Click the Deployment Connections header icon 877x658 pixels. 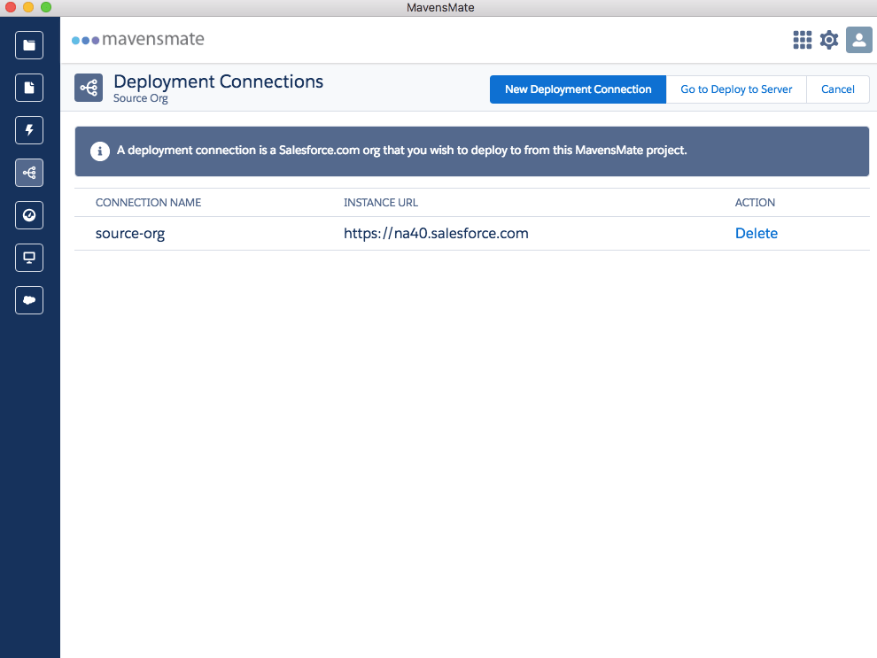(x=89, y=88)
